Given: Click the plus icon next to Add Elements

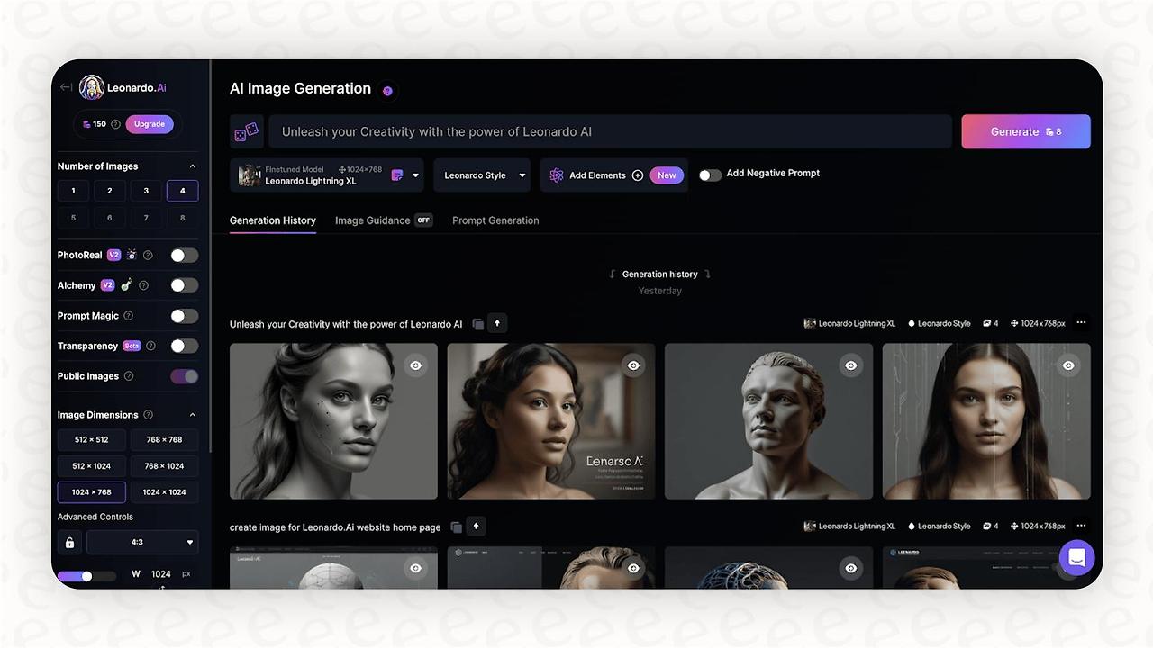Looking at the screenshot, I should coord(638,175).
